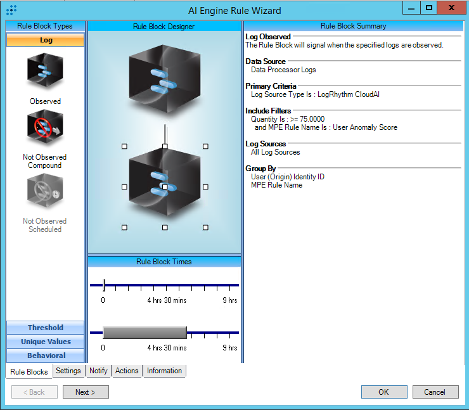
Task: Expand the Unique Values rule block section
Action: coord(45,342)
